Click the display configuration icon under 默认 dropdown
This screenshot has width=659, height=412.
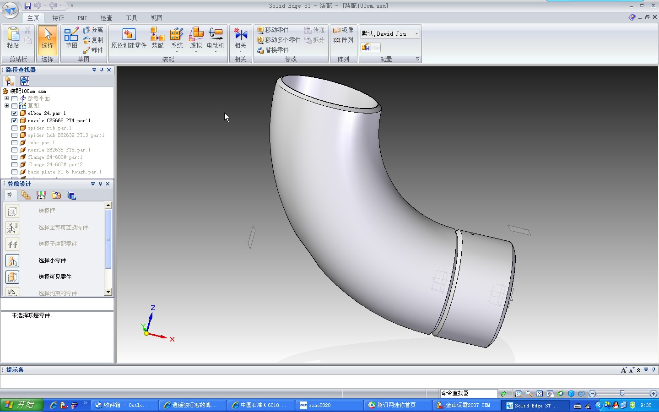click(x=365, y=47)
